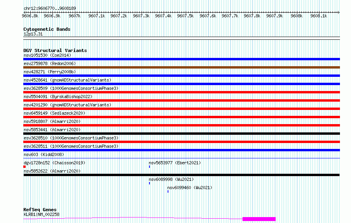Click the RefSeq Genes track title

click(40, 210)
